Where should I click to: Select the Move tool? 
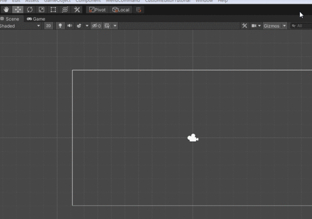[18, 10]
